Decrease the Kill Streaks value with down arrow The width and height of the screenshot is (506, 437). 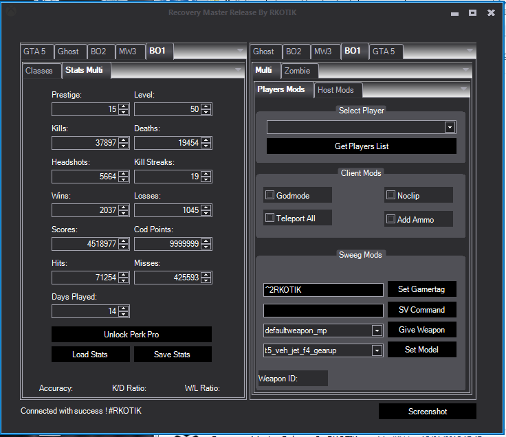[x=206, y=179]
